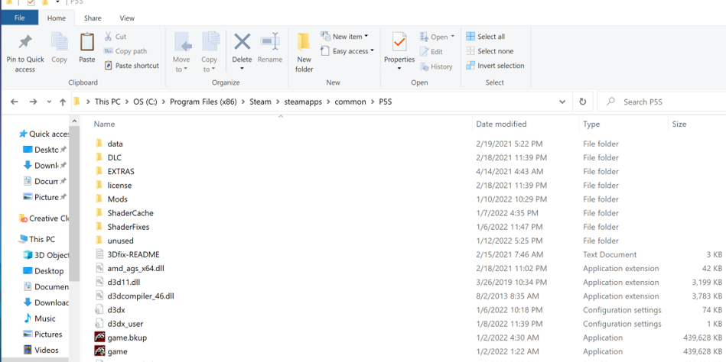Click Select none
The width and height of the screenshot is (726, 362).
[490, 51]
